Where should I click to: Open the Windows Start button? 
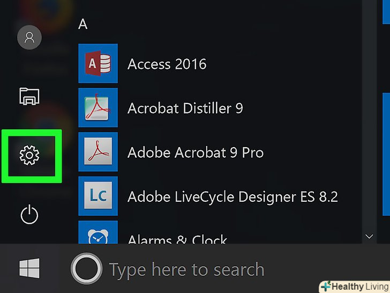pos(29,268)
